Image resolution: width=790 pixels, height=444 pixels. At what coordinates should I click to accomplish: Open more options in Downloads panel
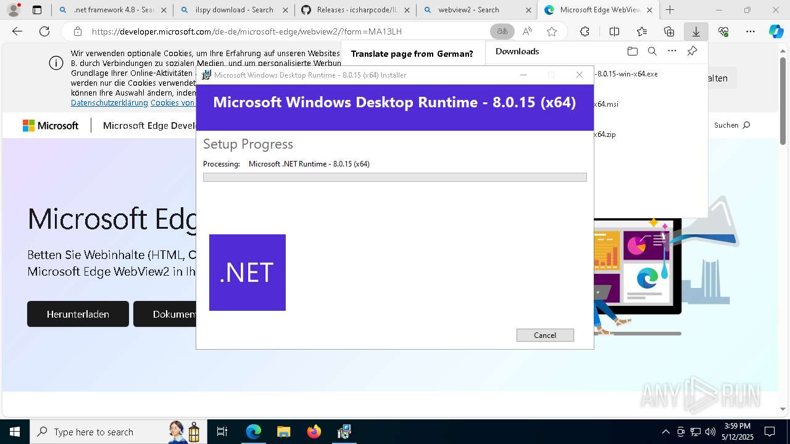[x=672, y=51]
